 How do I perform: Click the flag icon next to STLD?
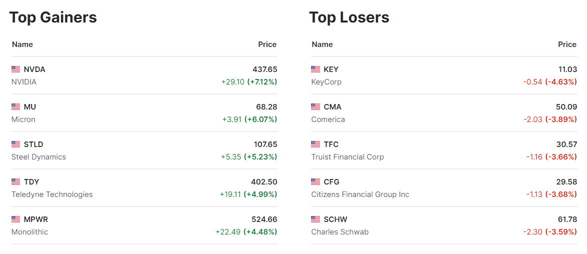tap(16, 144)
